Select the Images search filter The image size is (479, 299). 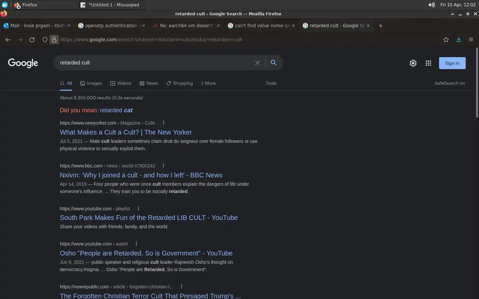pos(91,83)
